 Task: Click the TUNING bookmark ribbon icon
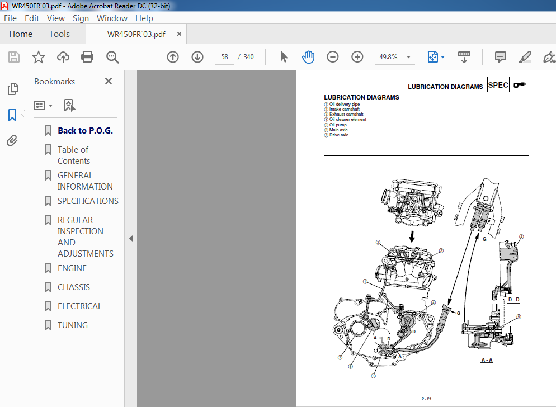[48, 325]
